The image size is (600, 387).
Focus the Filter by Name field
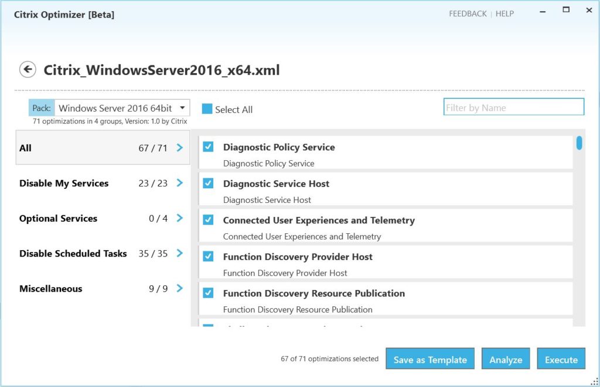[x=514, y=107]
